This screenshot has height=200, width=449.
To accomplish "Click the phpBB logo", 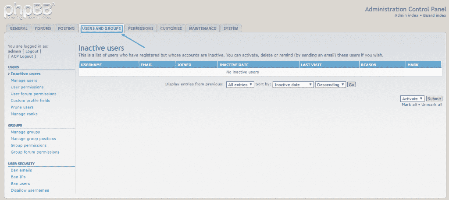I will click(29, 11).
